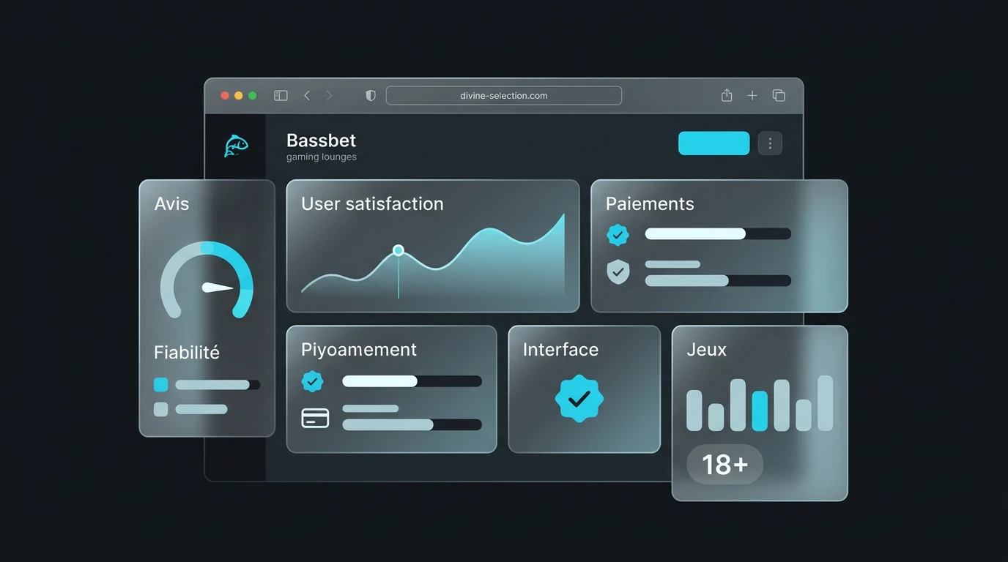Open the share icon in browser toolbar
The image size is (1008, 562).
[727, 95]
